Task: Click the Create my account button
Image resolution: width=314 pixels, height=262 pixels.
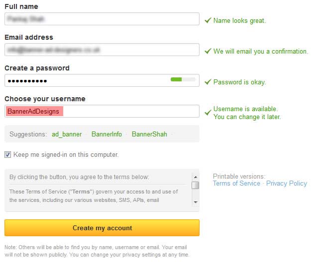Action: pyautogui.click(x=102, y=228)
